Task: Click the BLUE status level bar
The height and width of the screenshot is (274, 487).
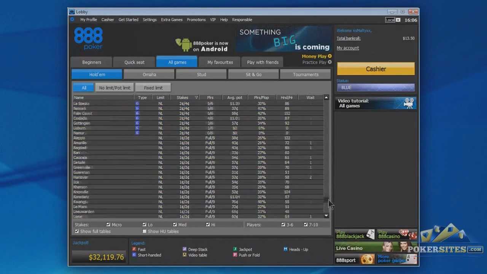Action: pyautogui.click(x=376, y=88)
